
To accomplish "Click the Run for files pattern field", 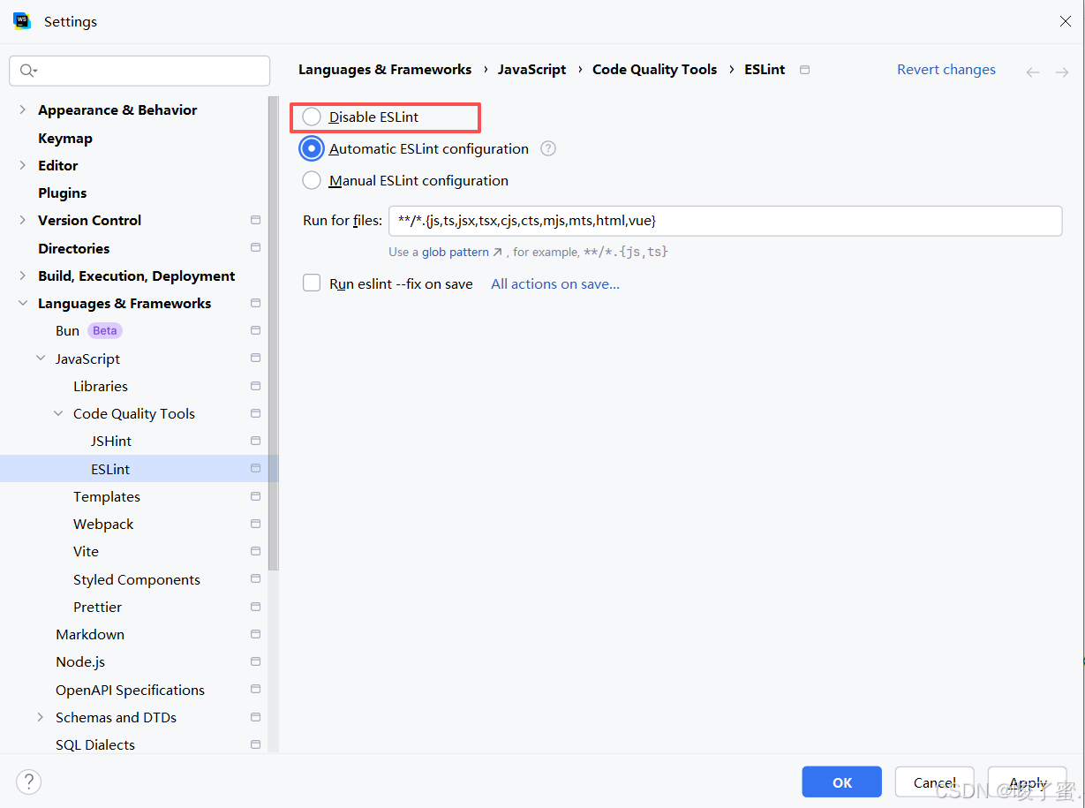I will [x=725, y=221].
